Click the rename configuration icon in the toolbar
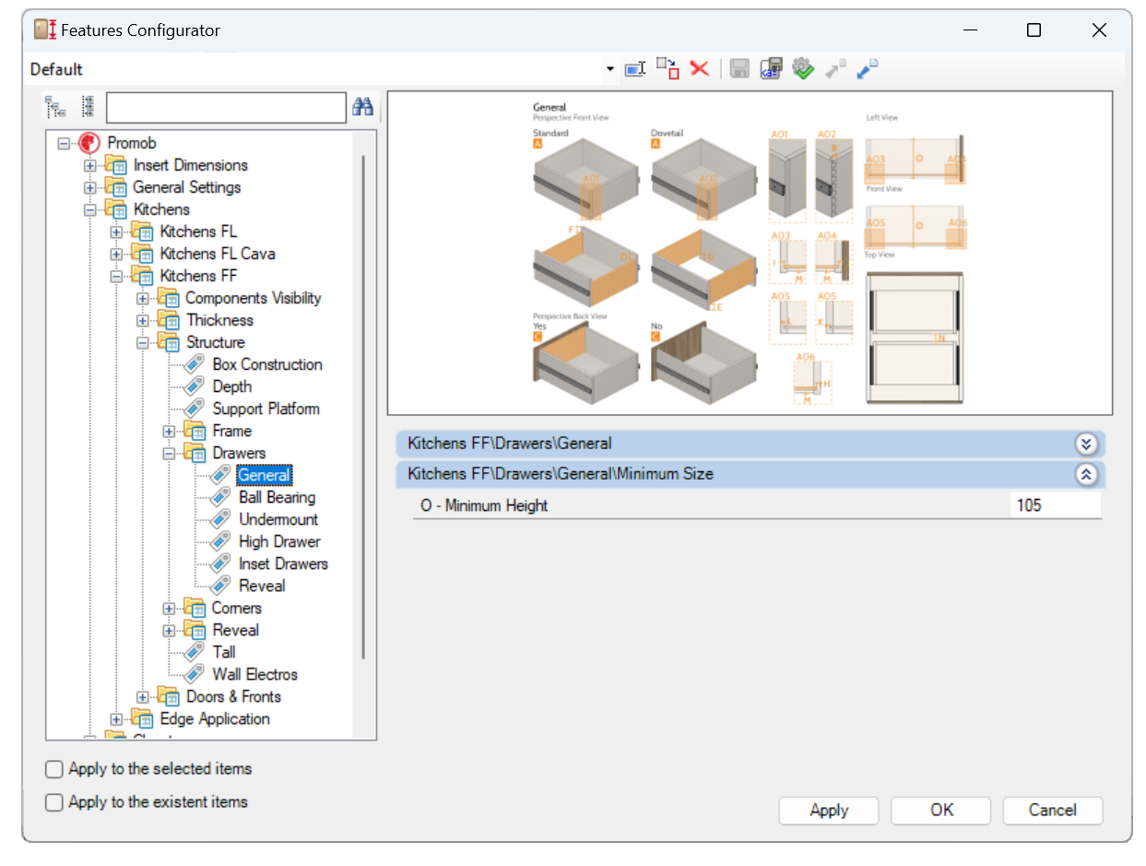This screenshot has width=1146, height=866. click(634, 69)
